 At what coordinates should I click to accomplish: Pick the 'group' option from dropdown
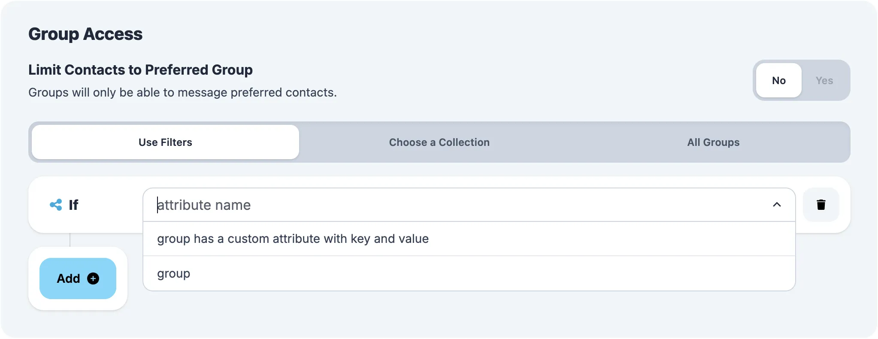173,273
